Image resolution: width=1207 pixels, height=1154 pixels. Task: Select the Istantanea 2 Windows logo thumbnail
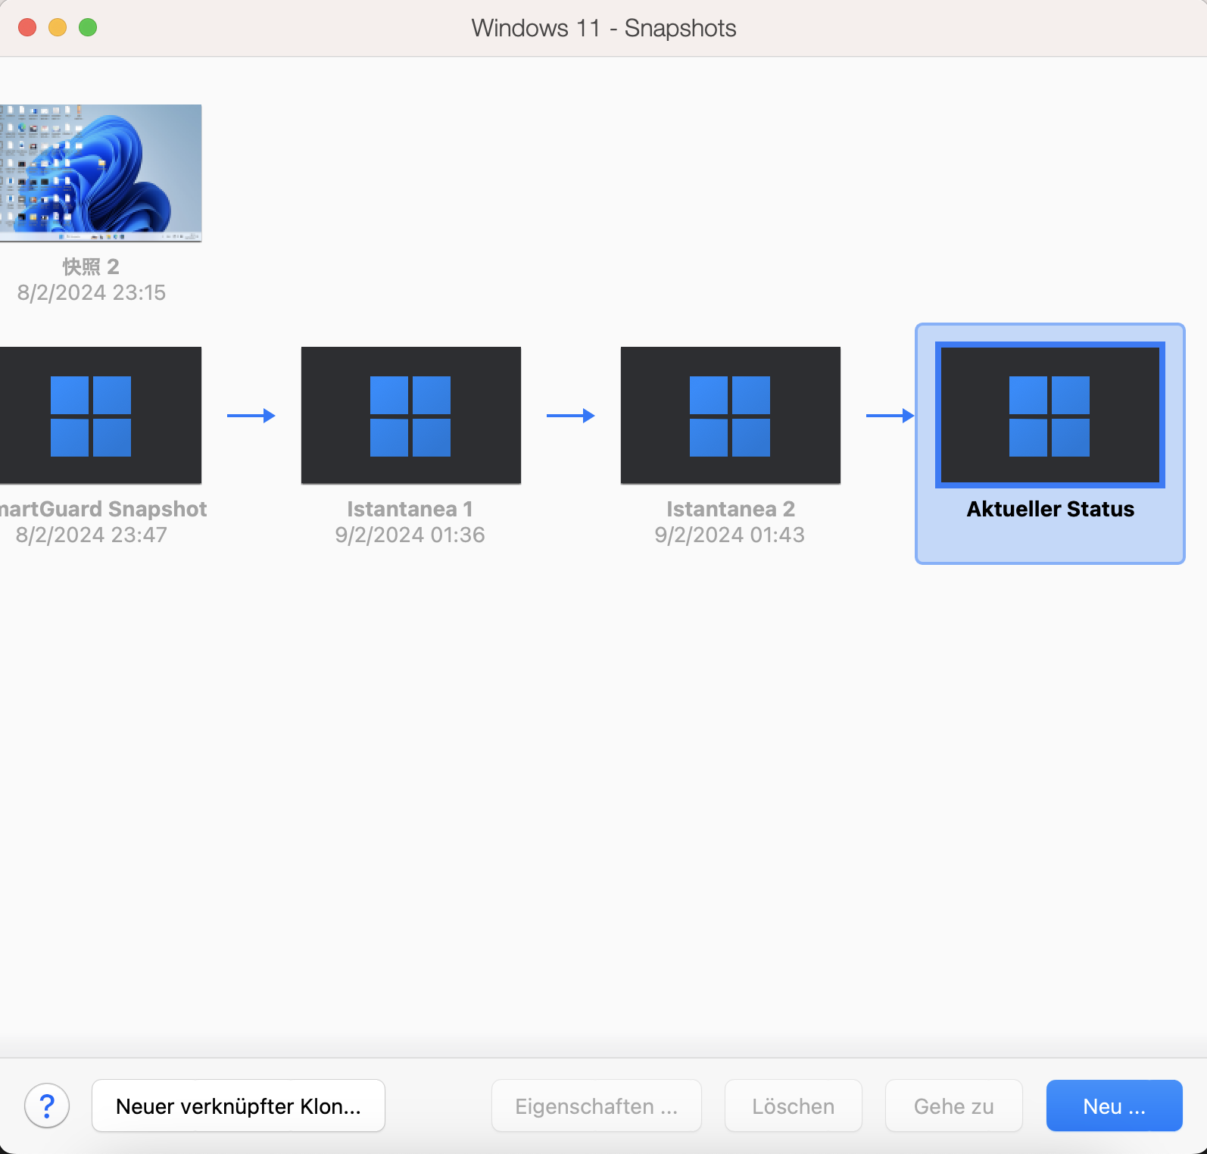point(730,416)
